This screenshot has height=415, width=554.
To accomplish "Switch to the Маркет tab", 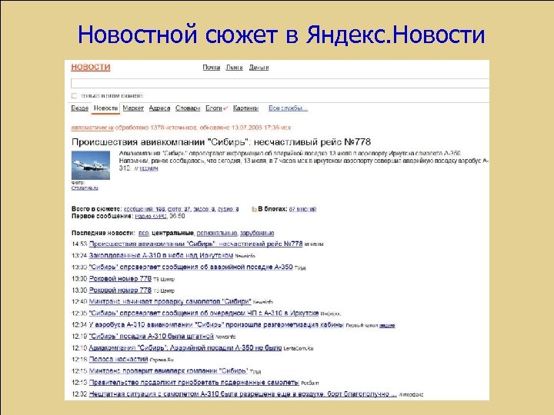I will coord(133,108).
